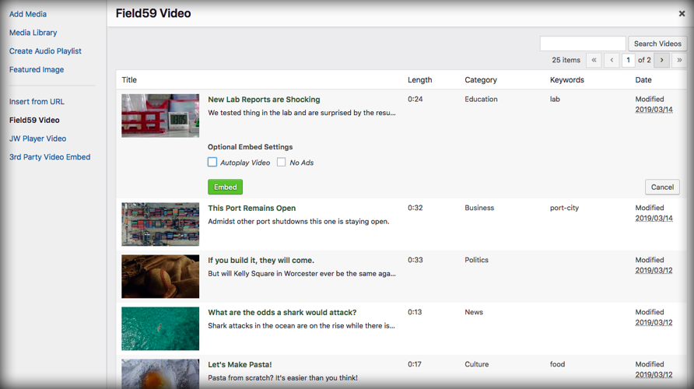
Task: Click the 2019/03/14 date of port video
Action: pos(654,218)
